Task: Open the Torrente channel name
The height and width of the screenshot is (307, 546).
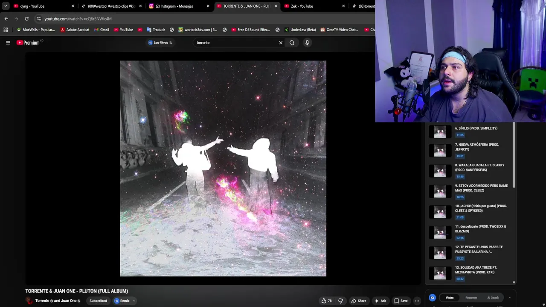Action: 42,301
